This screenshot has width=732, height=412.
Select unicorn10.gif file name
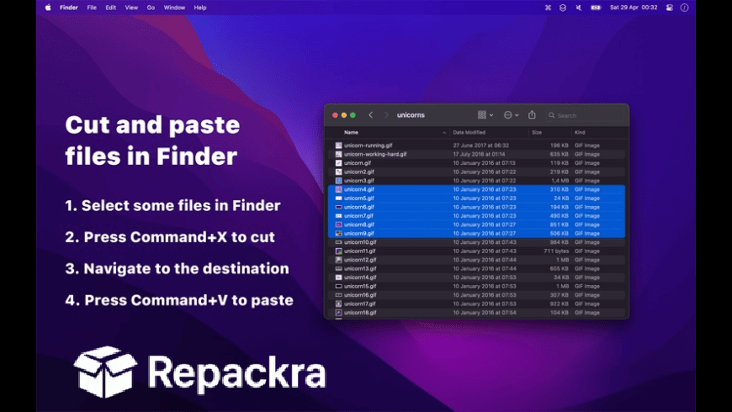[360, 242]
